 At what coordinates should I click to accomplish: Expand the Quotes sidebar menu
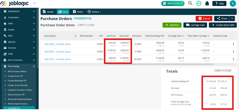19,42
